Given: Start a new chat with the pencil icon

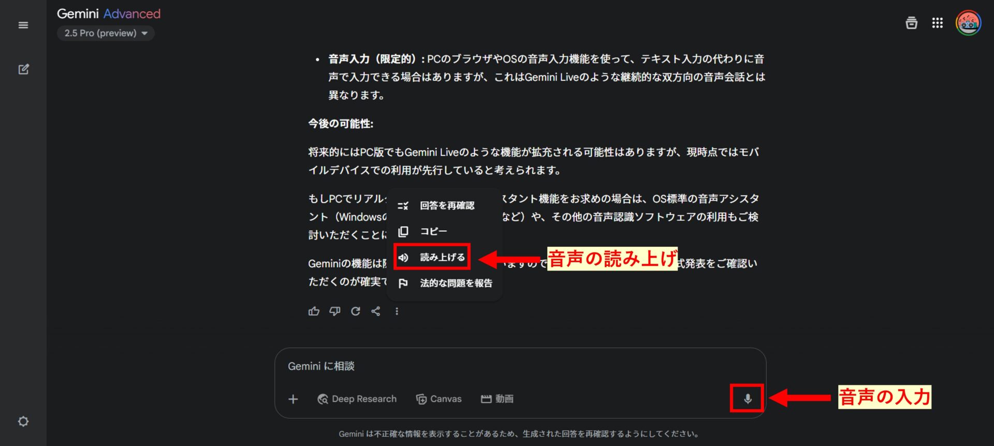Looking at the screenshot, I should click(x=23, y=69).
